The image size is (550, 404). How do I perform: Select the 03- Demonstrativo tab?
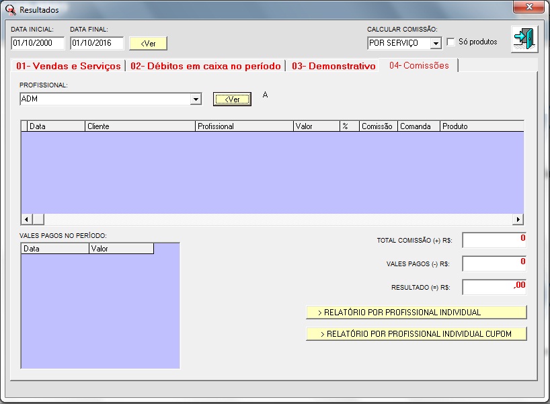[333, 66]
